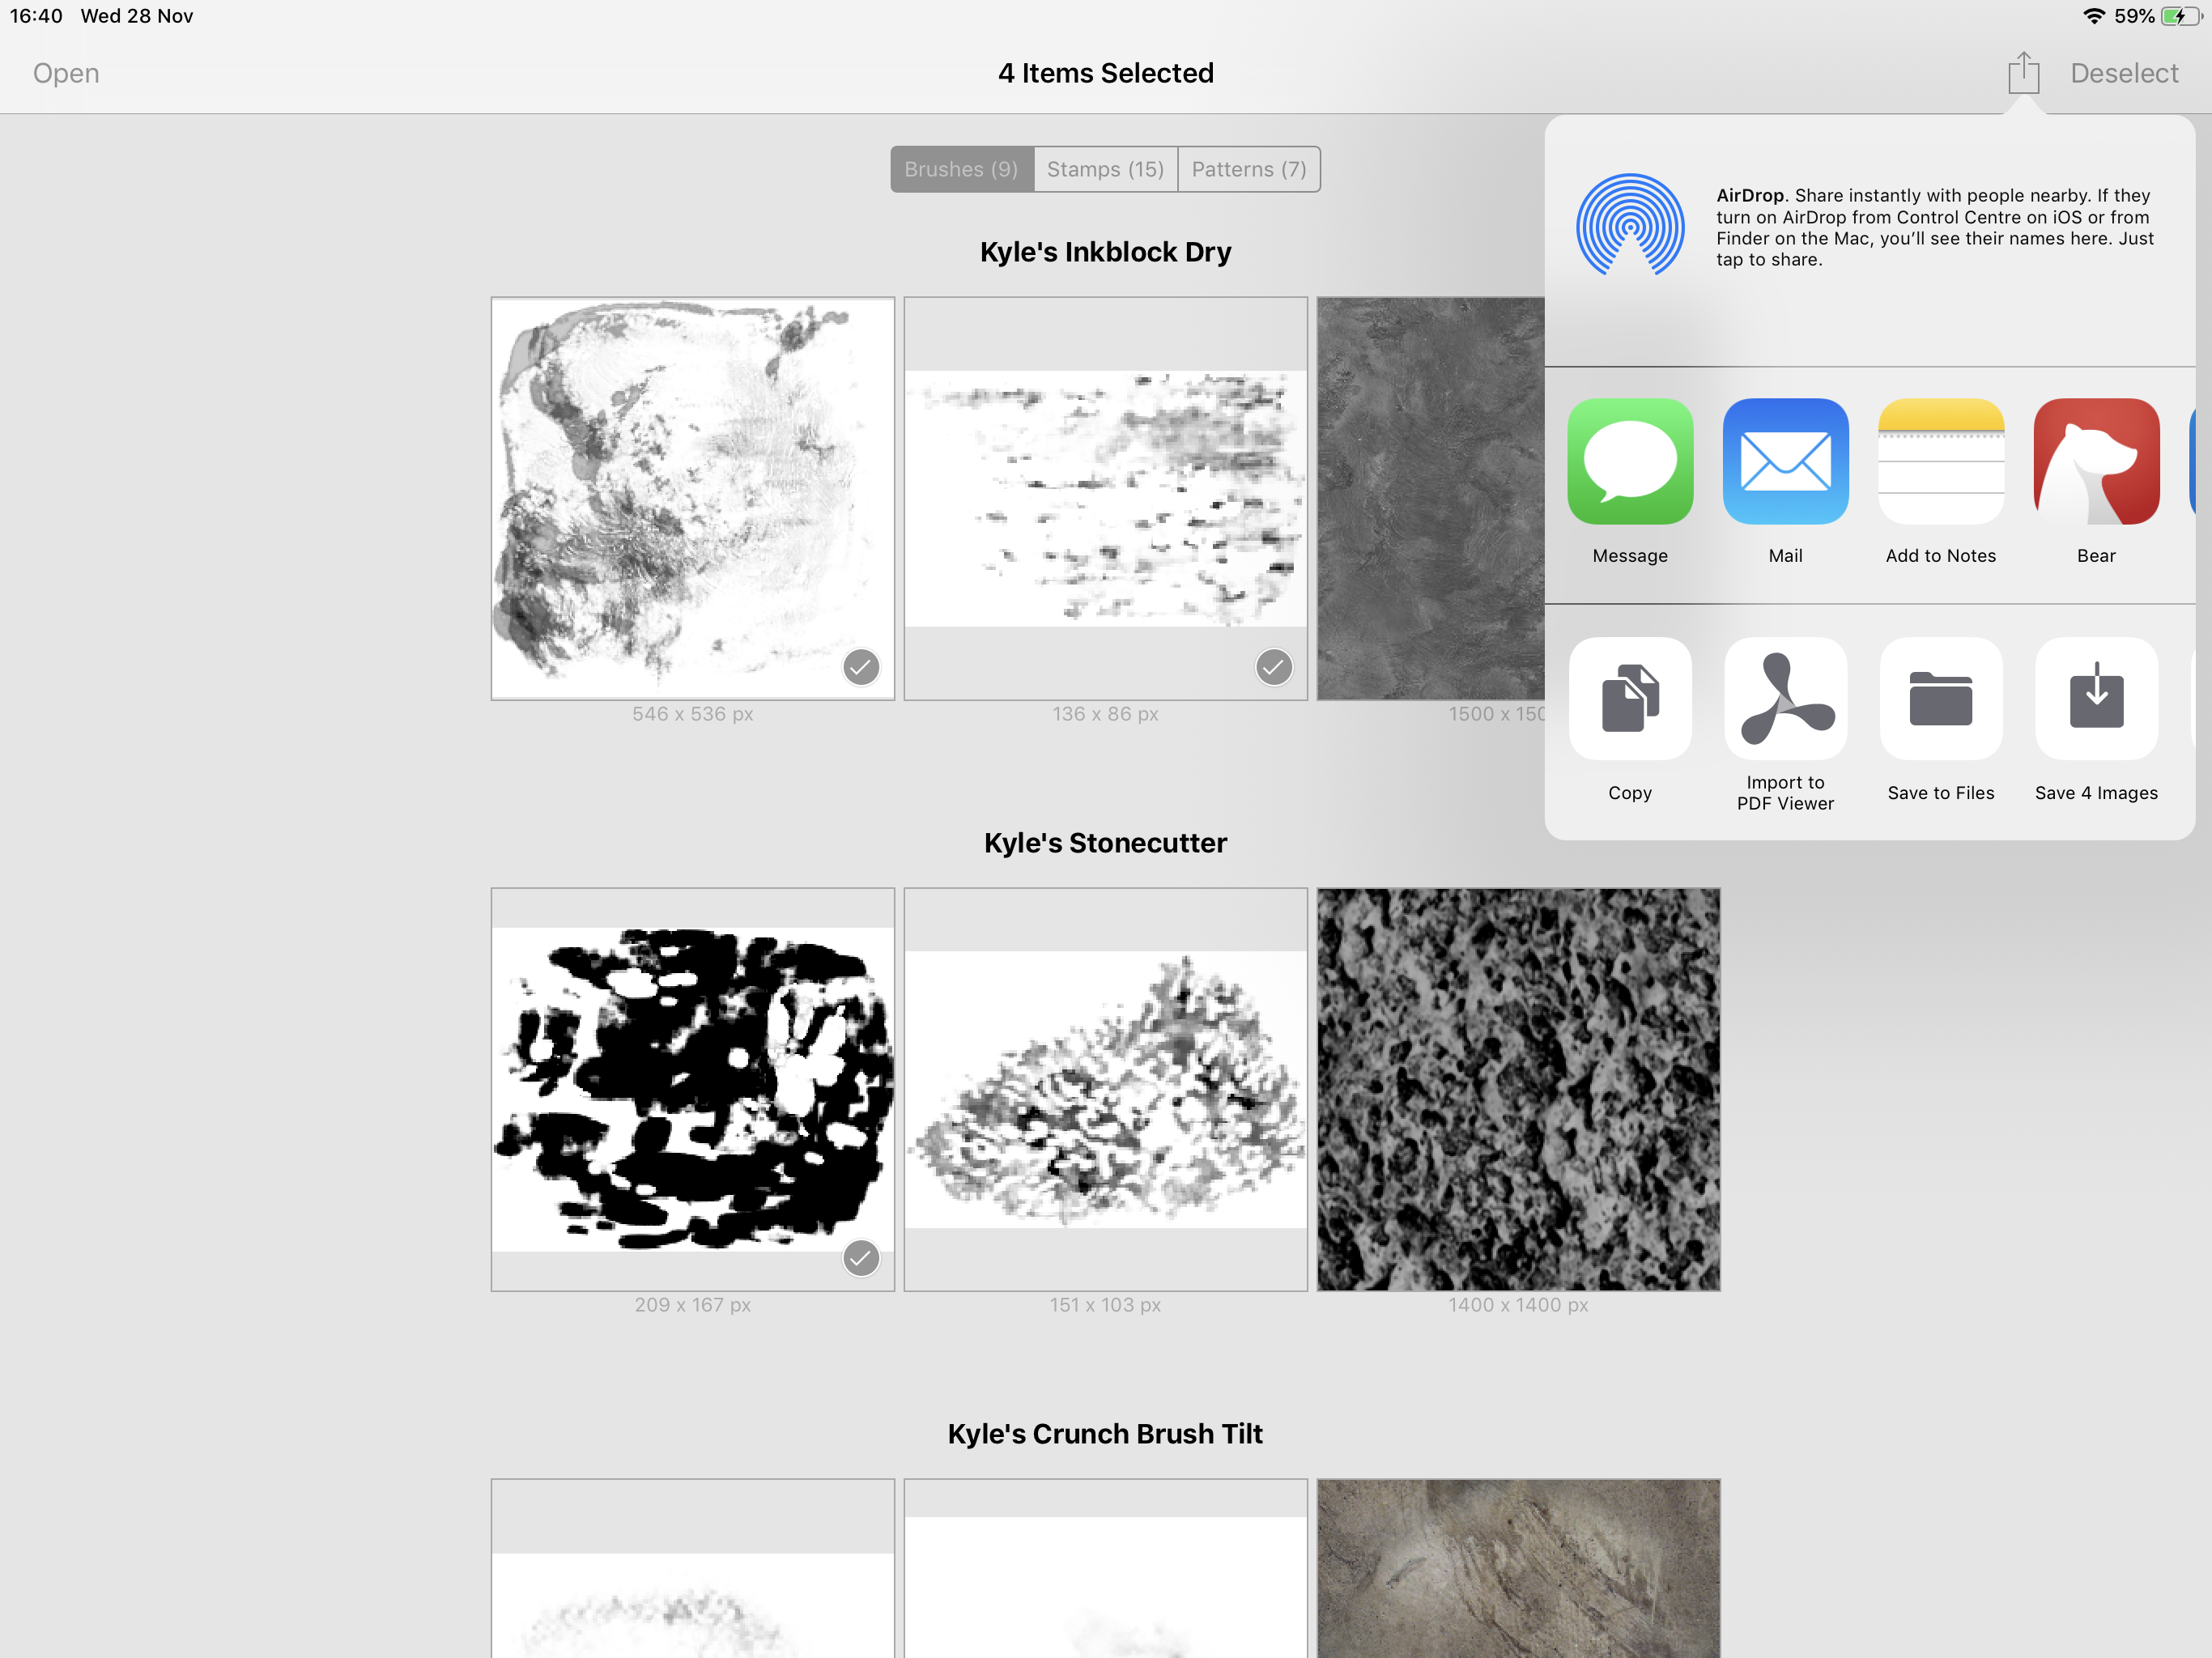Select Import to PDF Viewer action
The height and width of the screenshot is (1658, 2212).
(1785, 698)
